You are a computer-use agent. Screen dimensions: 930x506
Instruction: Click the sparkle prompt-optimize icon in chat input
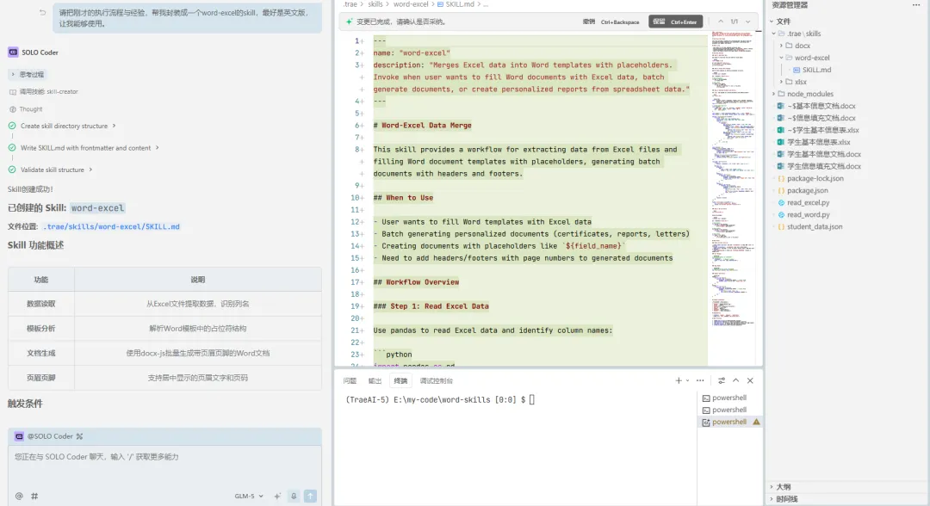[277, 496]
